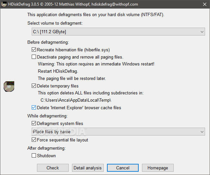Image resolution: width=210 pixels, height=175 pixels.
Task: Click the 'Restart HDiskDefrag.' text
Action: pos(58,71)
